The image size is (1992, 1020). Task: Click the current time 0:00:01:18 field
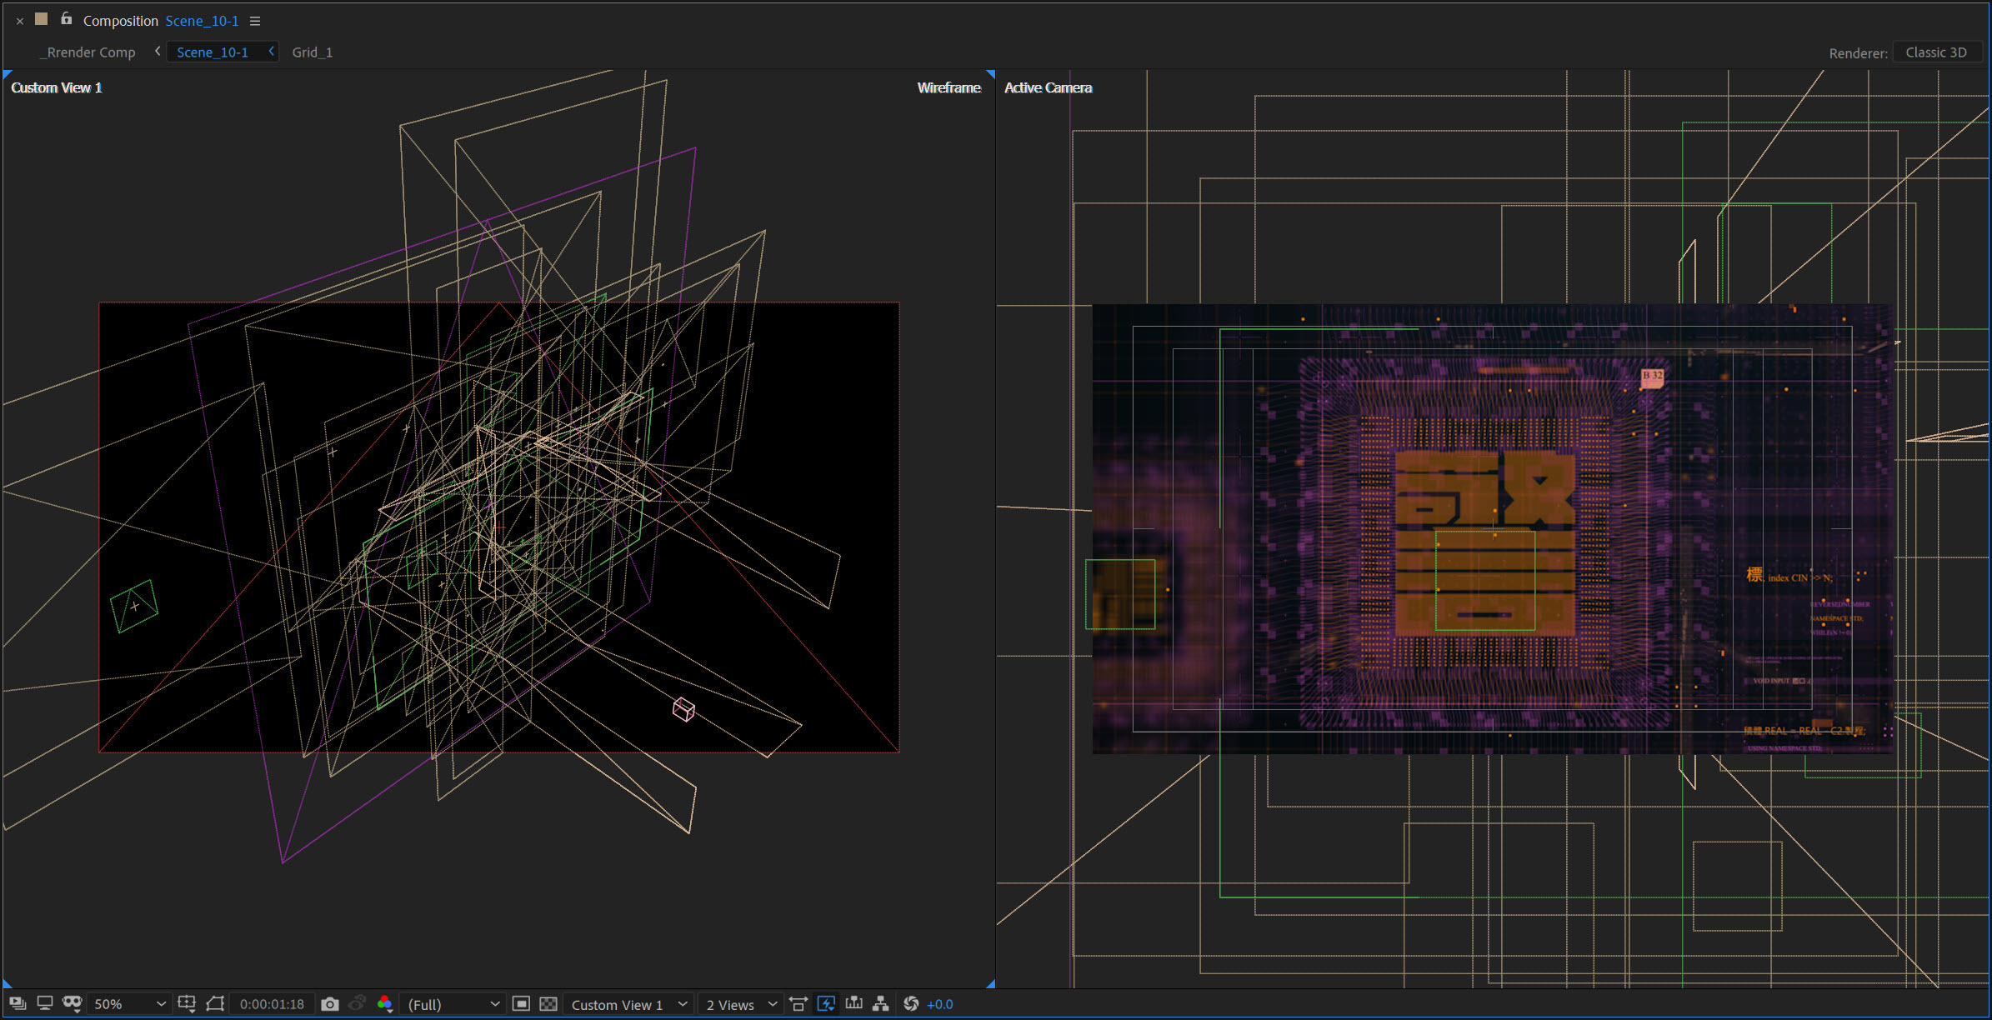tap(272, 1004)
